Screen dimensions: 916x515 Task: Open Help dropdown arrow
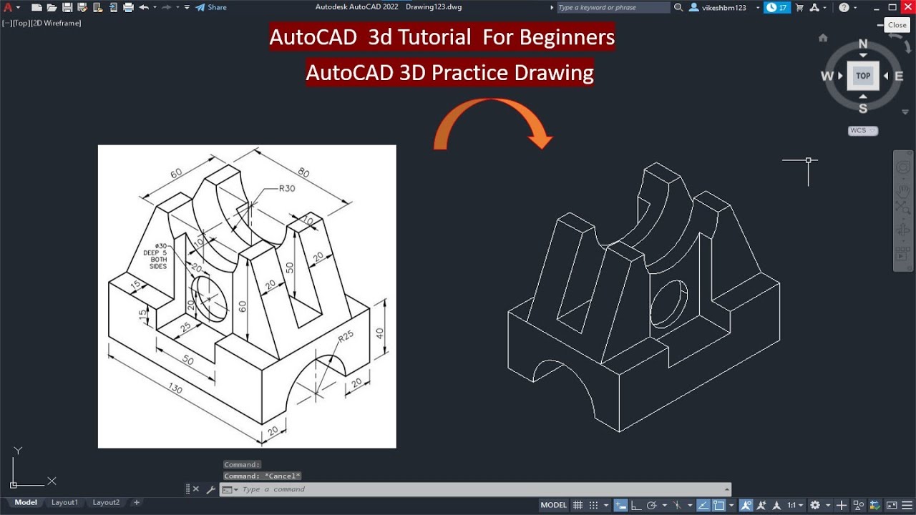click(x=855, y=7)
